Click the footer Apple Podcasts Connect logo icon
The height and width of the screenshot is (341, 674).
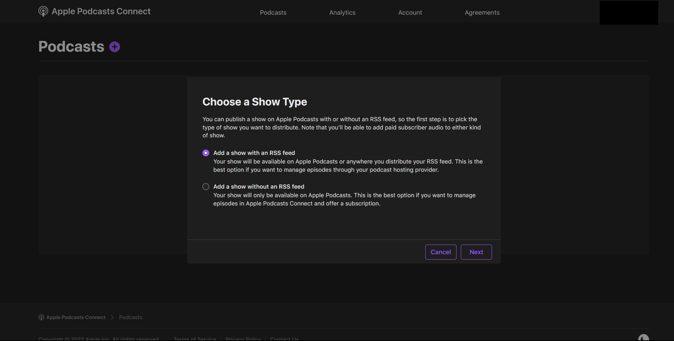pyautogui.click(x=41, y=317)
